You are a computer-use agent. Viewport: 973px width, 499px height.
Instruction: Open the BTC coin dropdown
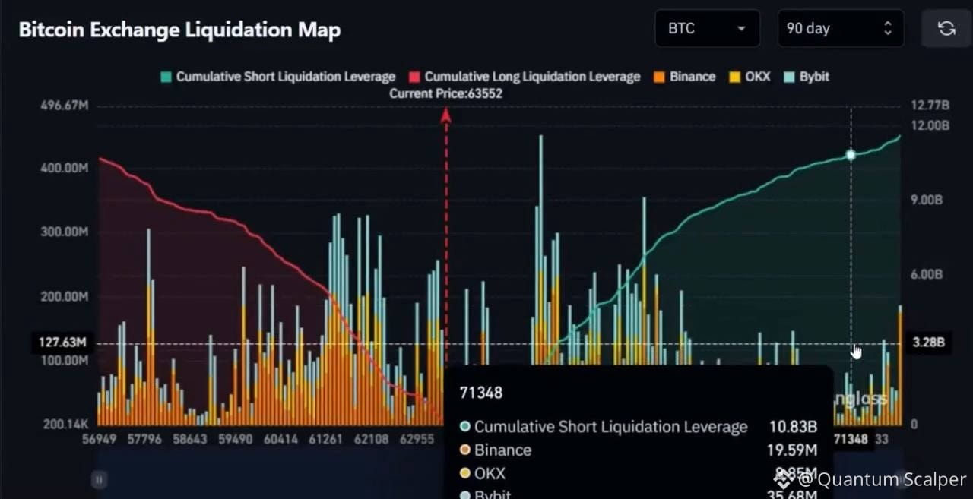pos(707,29)
